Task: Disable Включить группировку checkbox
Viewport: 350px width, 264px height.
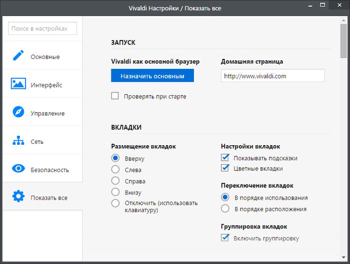Action: click(224, 238)
